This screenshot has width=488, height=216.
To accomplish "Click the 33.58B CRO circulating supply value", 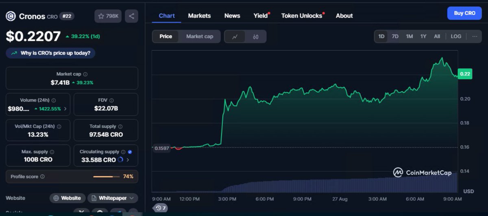I will tap(98, 160).
